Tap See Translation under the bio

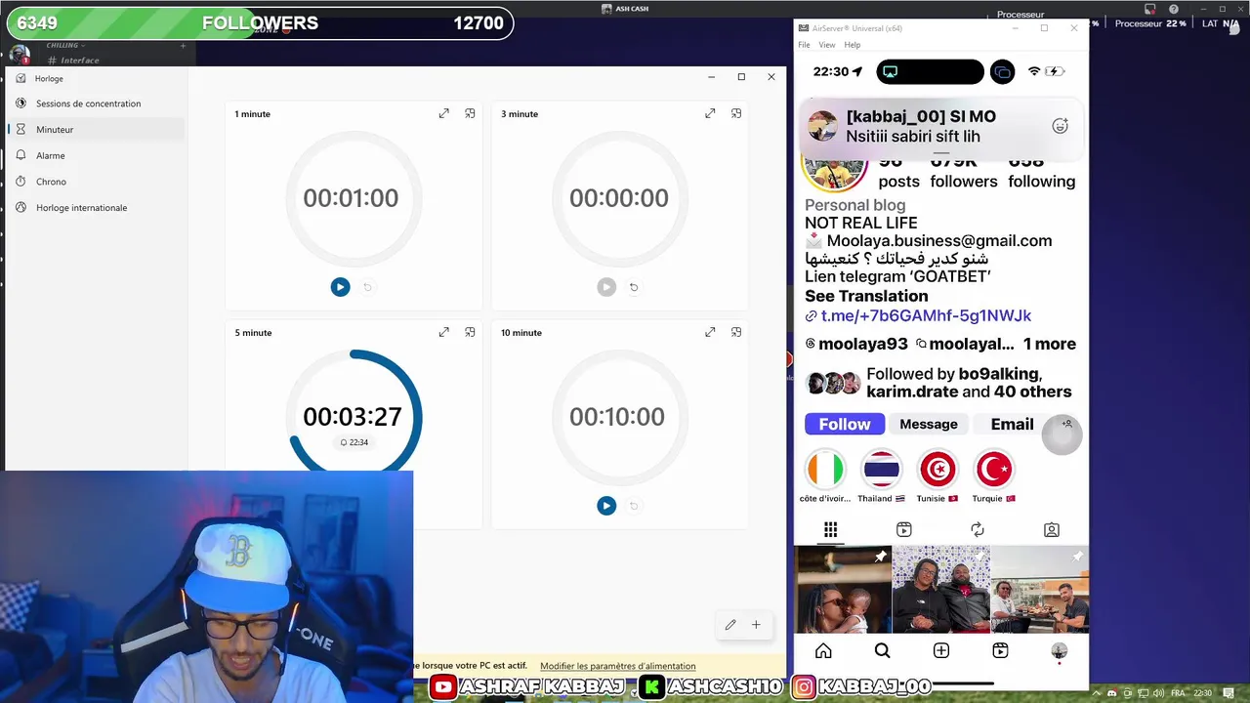tap(866, 296)
